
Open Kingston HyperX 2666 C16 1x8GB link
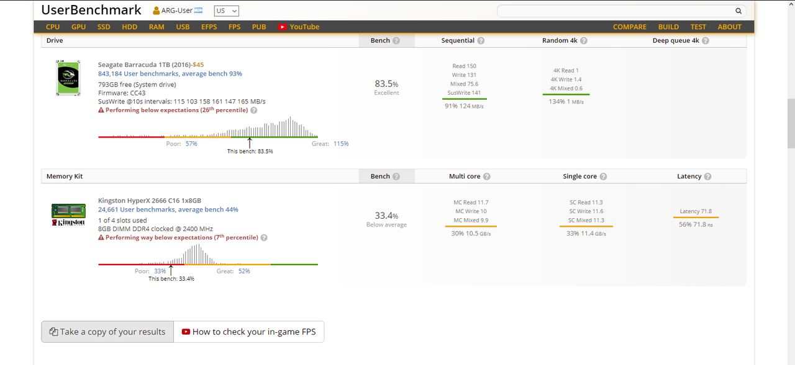click(x=150, y=201)
